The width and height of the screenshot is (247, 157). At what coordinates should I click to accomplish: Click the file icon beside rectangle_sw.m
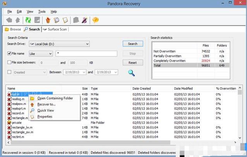tap(9, 132)
